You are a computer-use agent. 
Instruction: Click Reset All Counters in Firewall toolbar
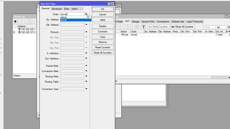click(183, 27)
